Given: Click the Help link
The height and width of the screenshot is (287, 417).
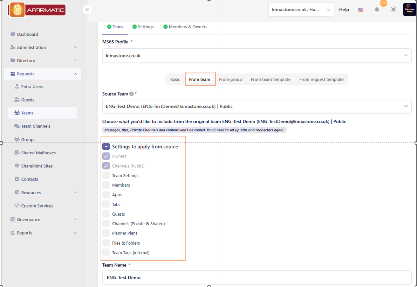Looking at the screenshot, I should (344, 10).
